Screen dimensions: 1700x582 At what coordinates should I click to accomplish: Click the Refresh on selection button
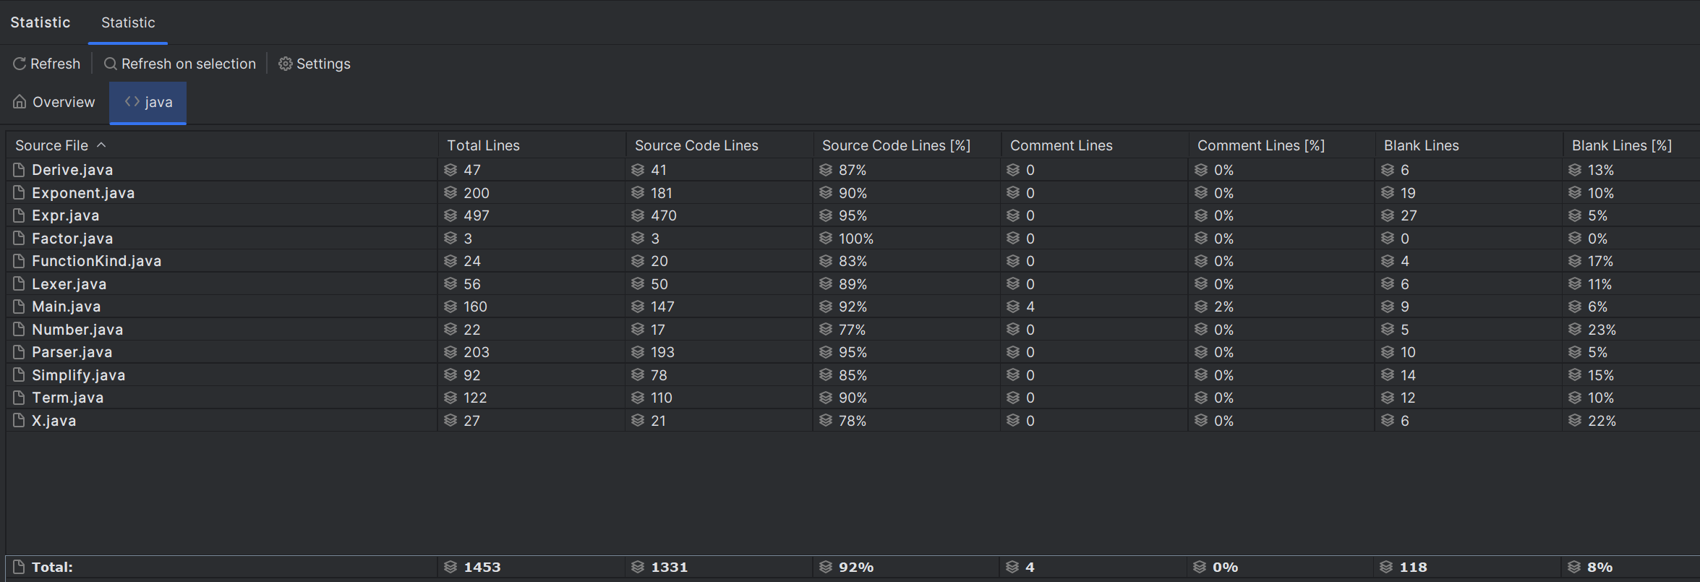(x=180, y=64)
